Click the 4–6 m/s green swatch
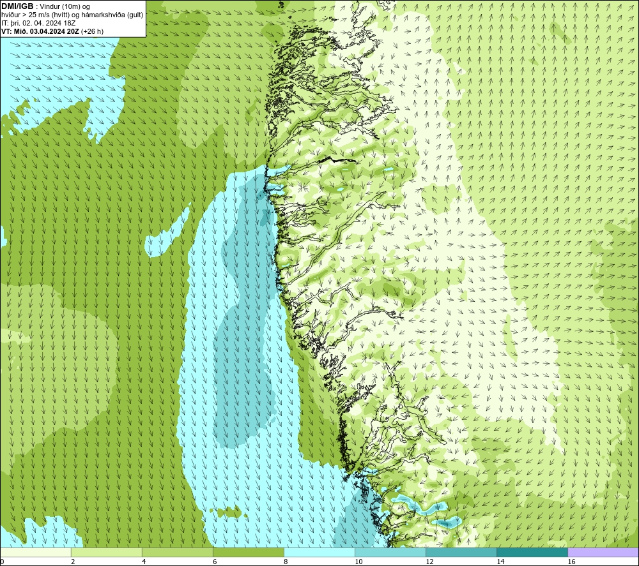This screenshot has height=566, width=639. 177,553
